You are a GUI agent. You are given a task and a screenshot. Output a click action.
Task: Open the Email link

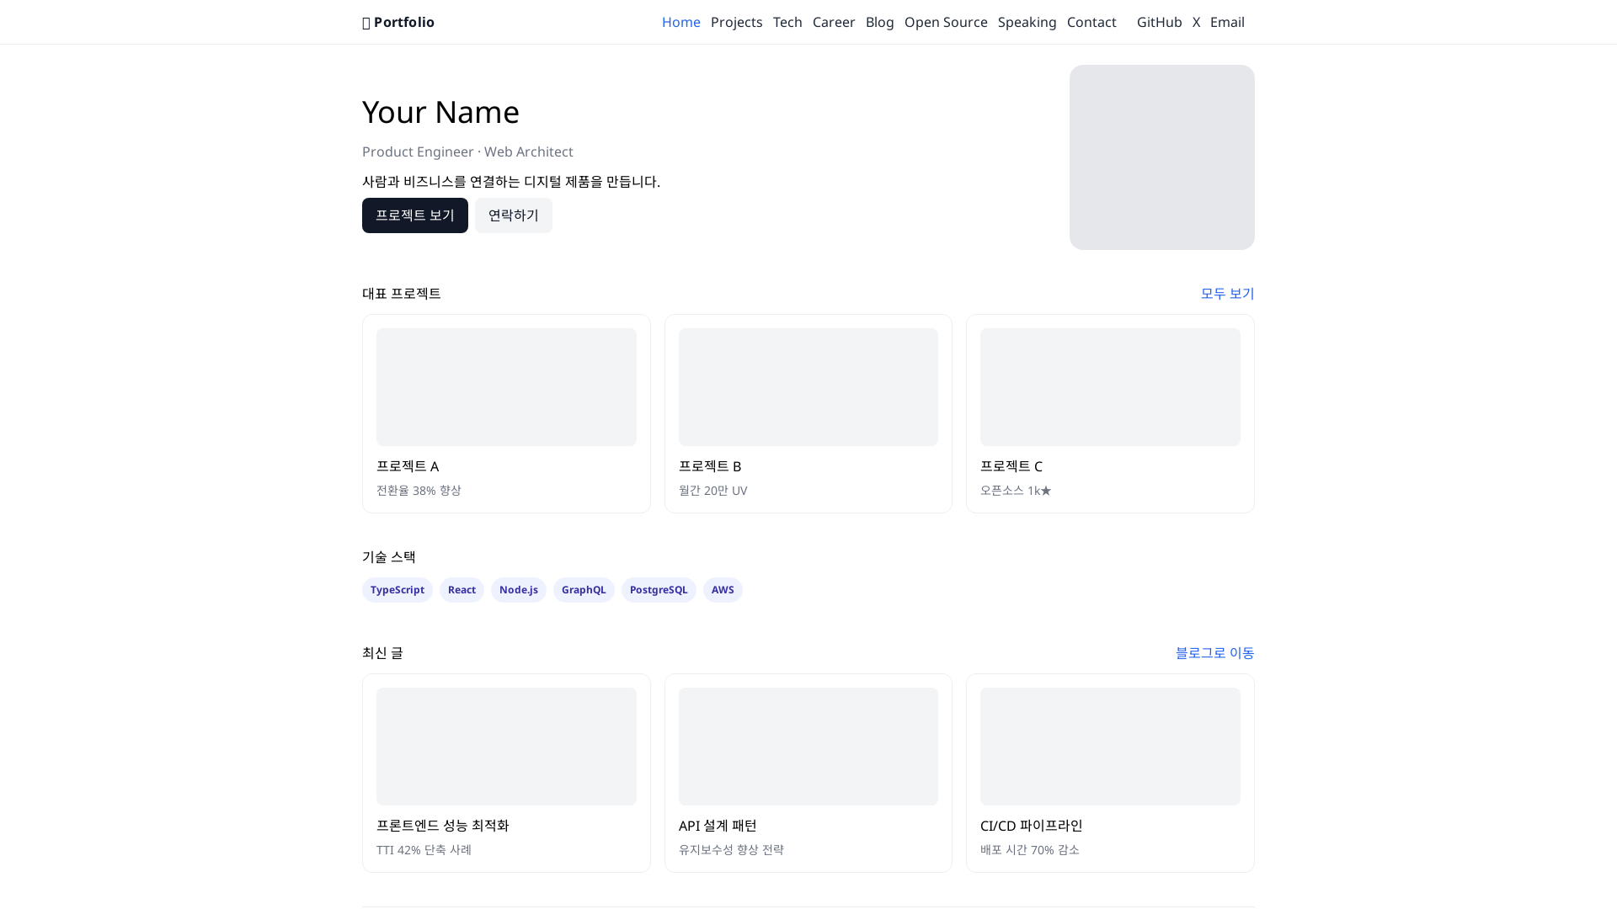(x=1227, y=22)
